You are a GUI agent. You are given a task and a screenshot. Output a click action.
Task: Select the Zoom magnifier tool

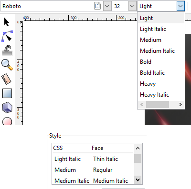pos(7,65)
